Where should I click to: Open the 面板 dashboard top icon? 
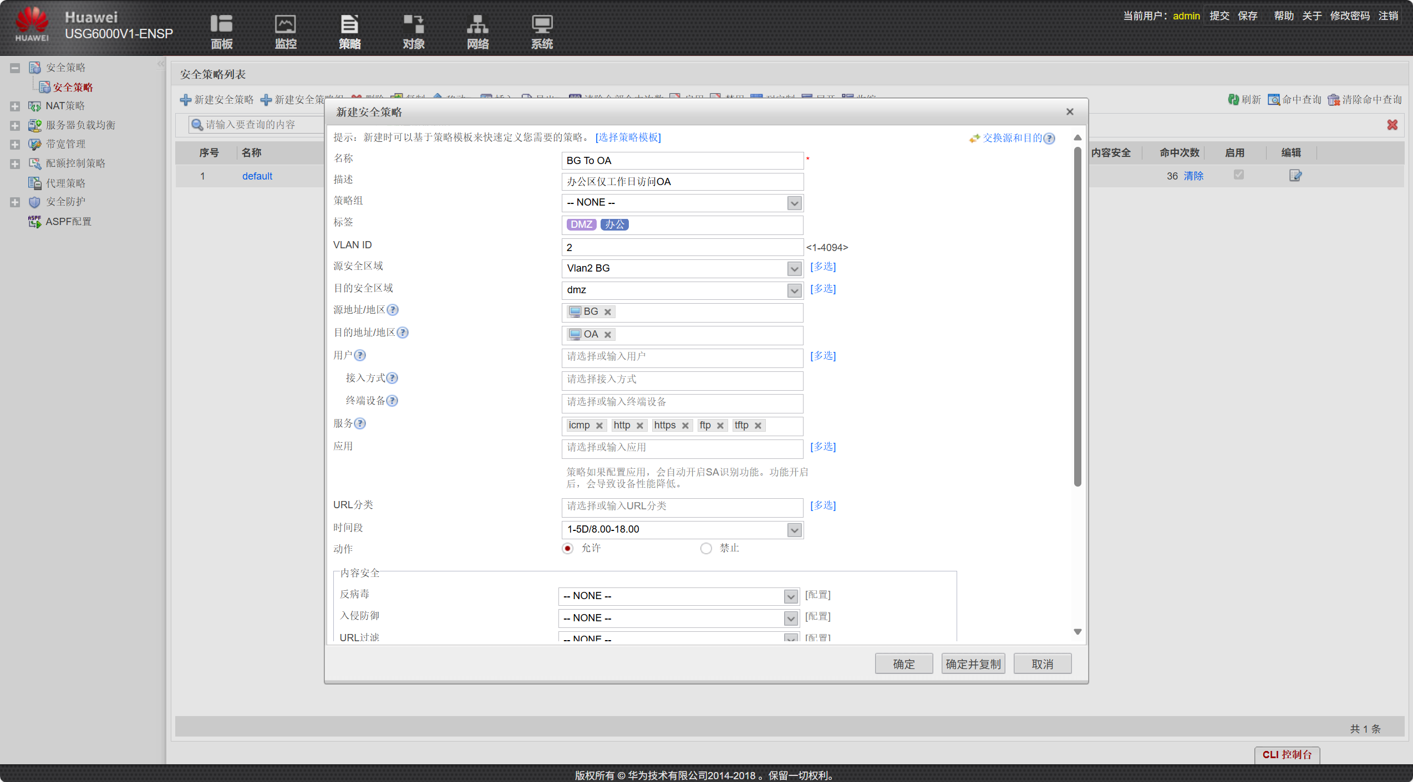pos(221,31)
